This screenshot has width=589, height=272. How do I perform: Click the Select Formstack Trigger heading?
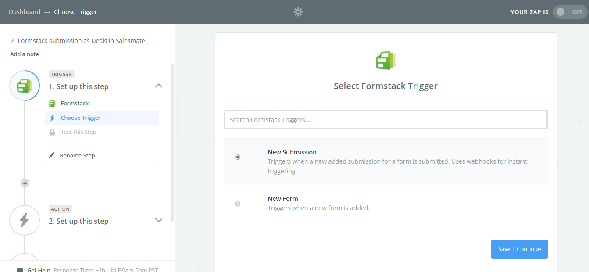(x=386, y=86)
